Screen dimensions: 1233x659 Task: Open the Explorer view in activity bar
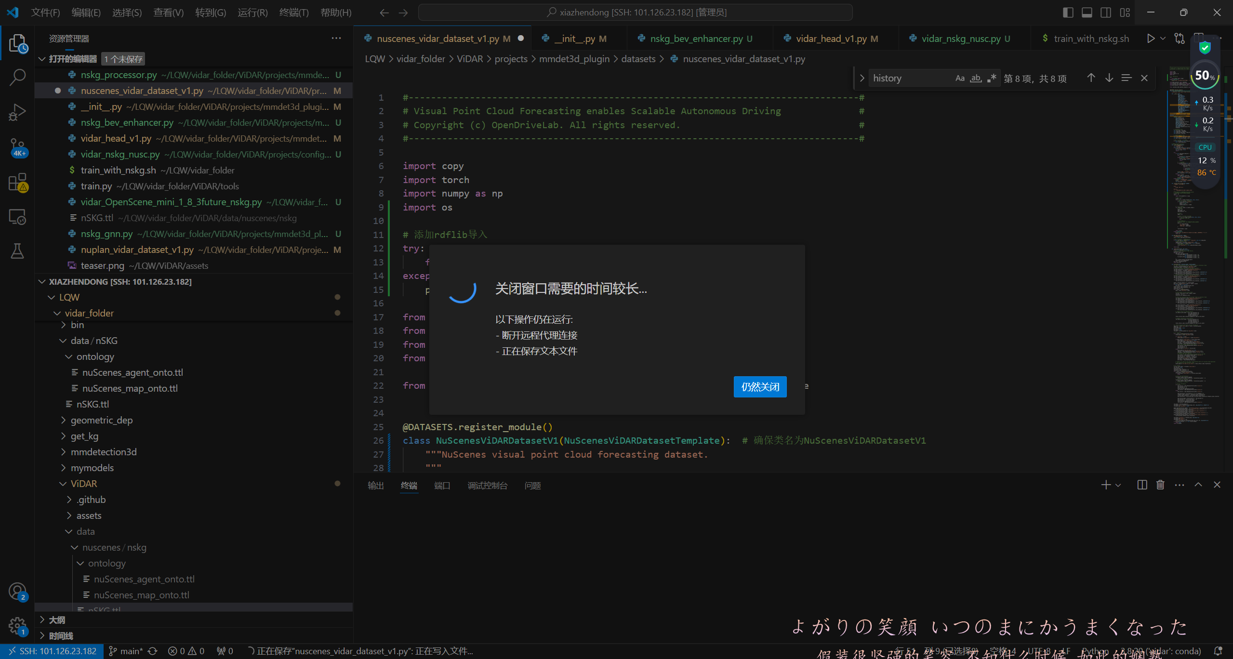click(18, 44)
